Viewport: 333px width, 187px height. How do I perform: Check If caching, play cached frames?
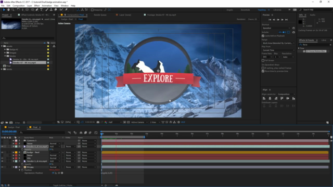pyautogui.click(x=263, y=68)
